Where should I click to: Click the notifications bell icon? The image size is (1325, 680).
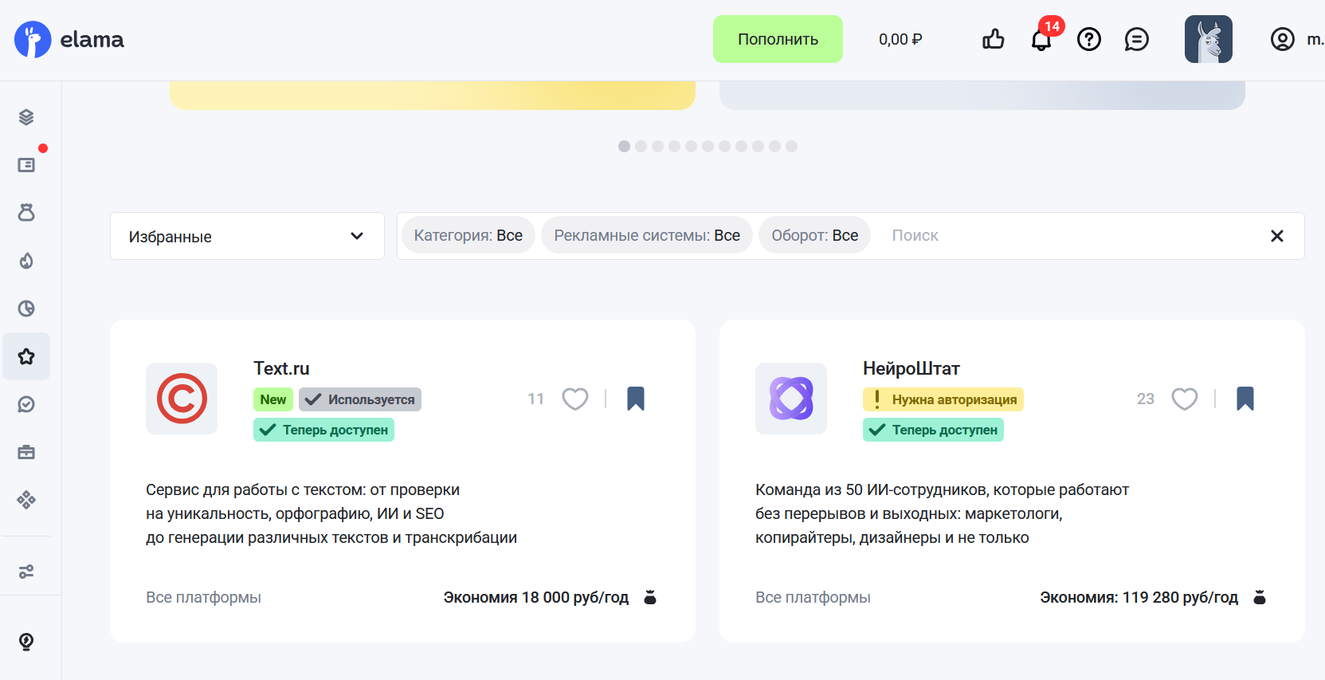pos(1041,40)
